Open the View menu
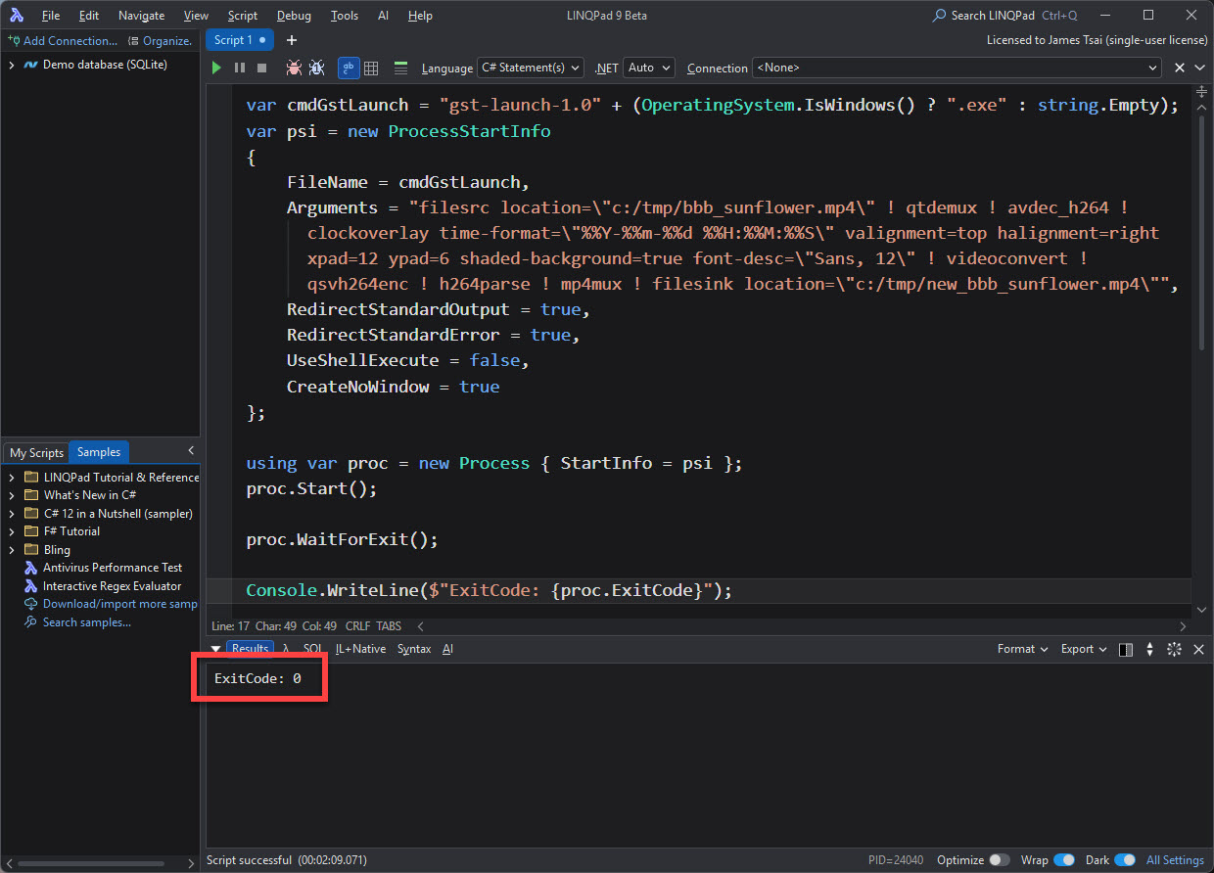Image resolution: width=1214 pixels, height=873 pixels. click(196, 16)
